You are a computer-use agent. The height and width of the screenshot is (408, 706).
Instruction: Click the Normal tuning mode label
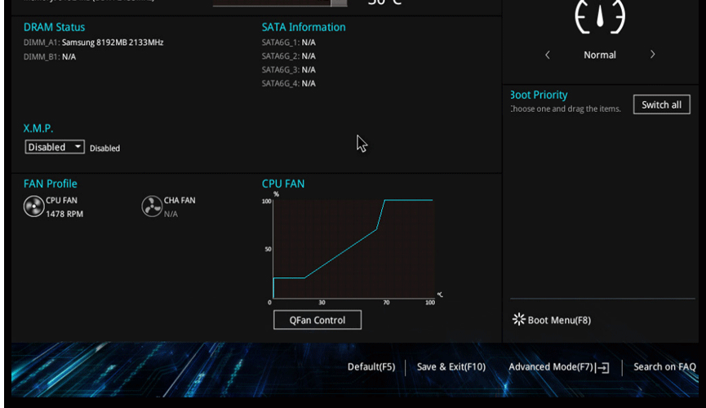(x=600, y=55)
